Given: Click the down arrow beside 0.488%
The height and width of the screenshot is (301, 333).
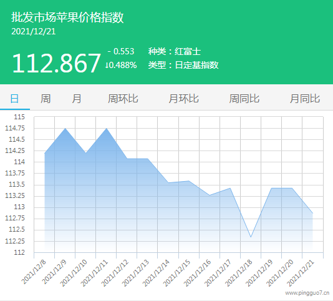Looking at the screenshot, I should (107, 65).
